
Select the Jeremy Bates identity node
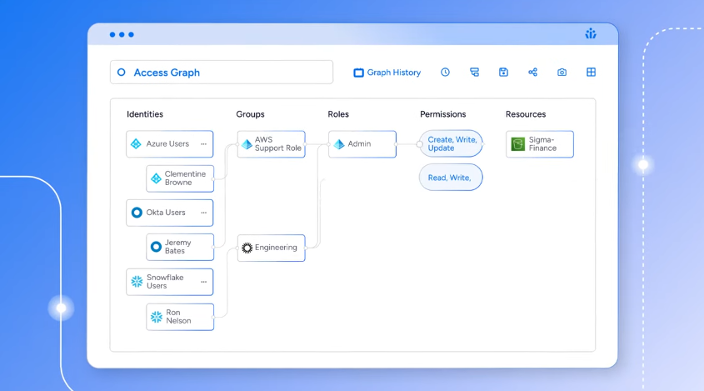click(x=179, y=247)
